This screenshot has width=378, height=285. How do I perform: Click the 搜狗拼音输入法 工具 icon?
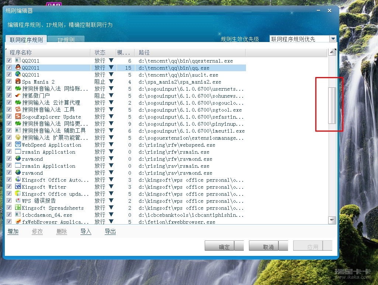coord(18,109)
